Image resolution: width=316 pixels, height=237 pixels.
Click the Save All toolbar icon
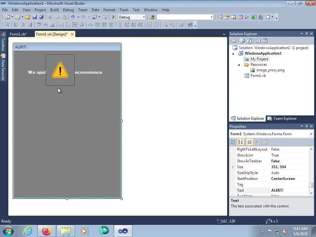click(x=41, y=17)
